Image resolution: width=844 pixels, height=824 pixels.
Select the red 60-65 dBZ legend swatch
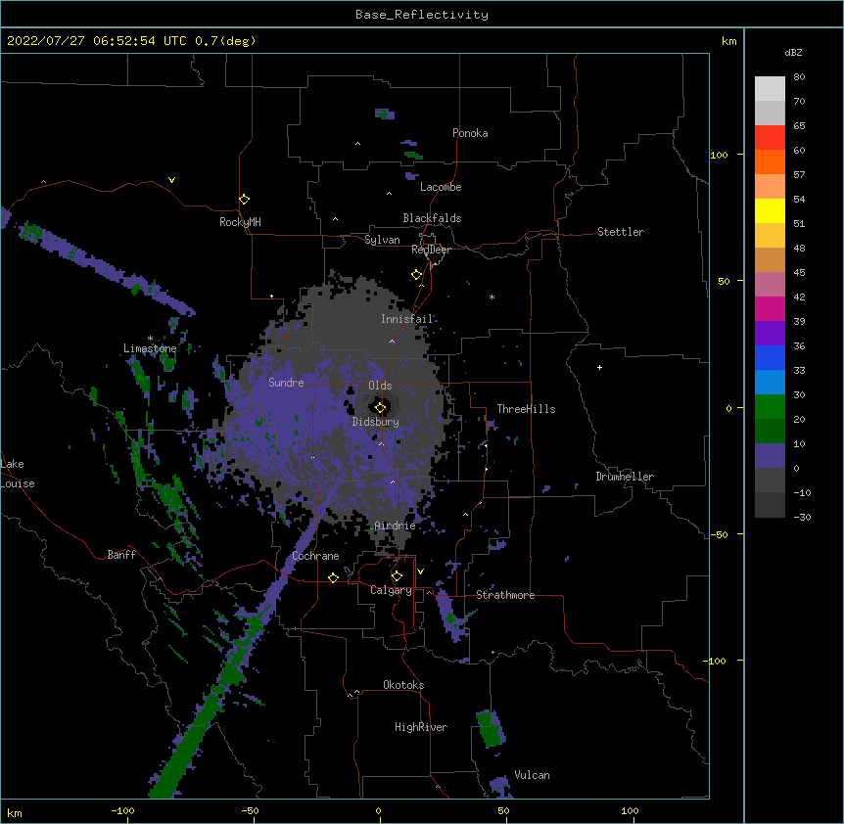coord(770,137)
